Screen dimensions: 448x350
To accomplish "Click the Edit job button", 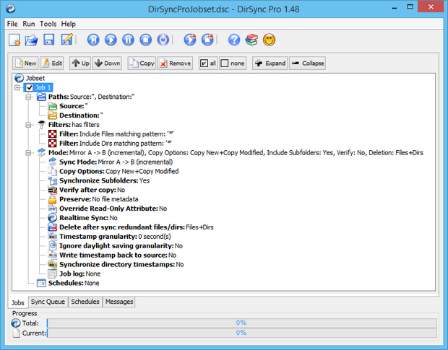I will [52, 64].
